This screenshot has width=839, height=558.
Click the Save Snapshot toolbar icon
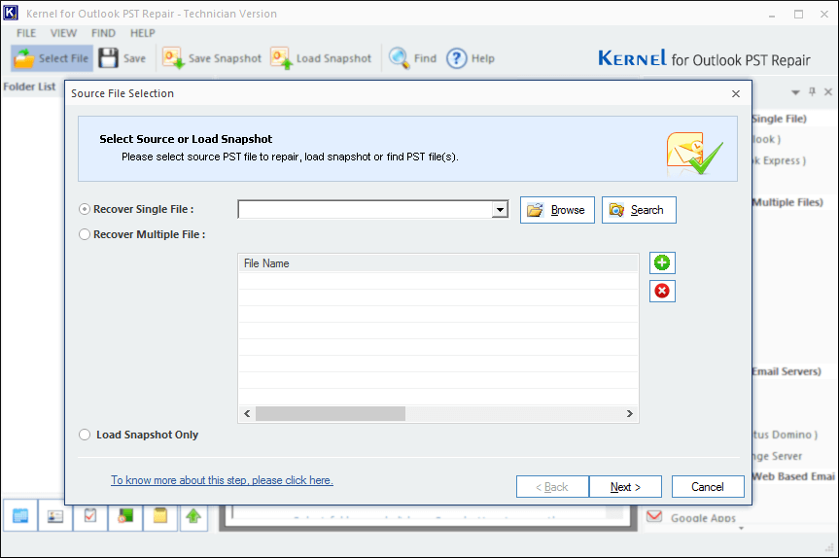[x=174, y=58]
